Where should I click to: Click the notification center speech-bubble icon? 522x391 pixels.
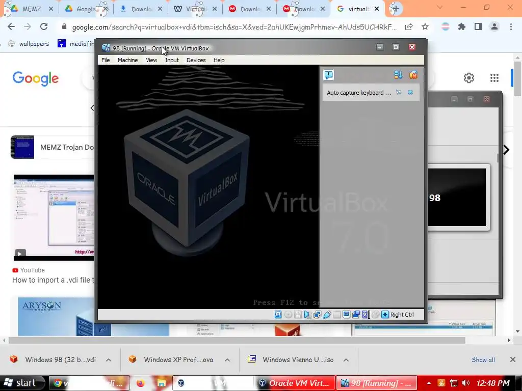(x=329, y=75)
